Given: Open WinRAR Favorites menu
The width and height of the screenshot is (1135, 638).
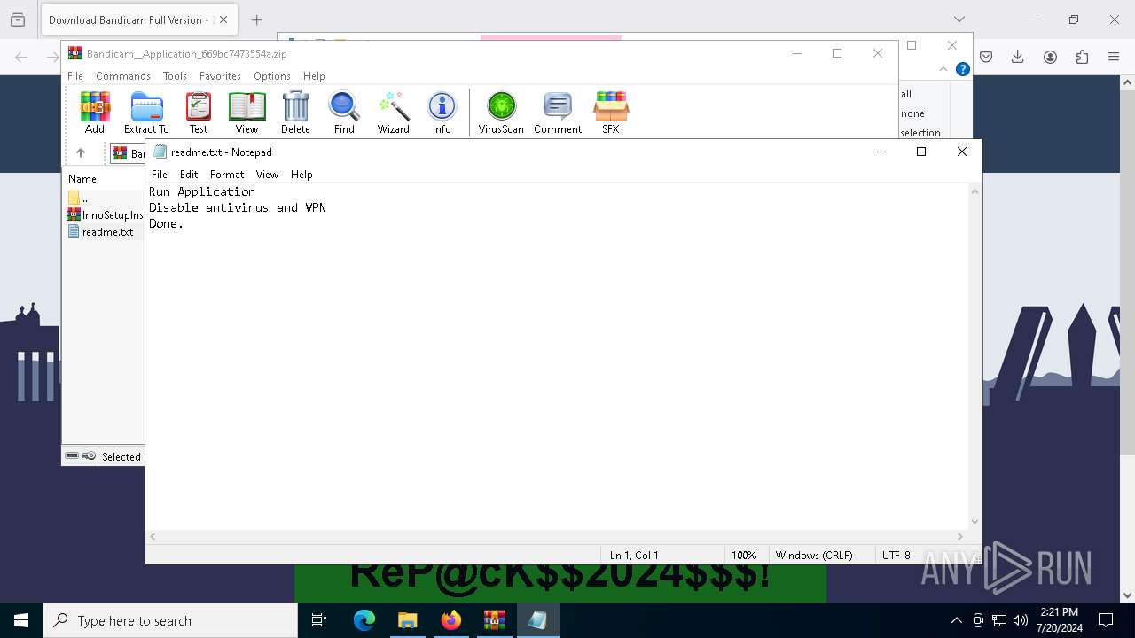Looking at the screenshot, I should (220, 76).
